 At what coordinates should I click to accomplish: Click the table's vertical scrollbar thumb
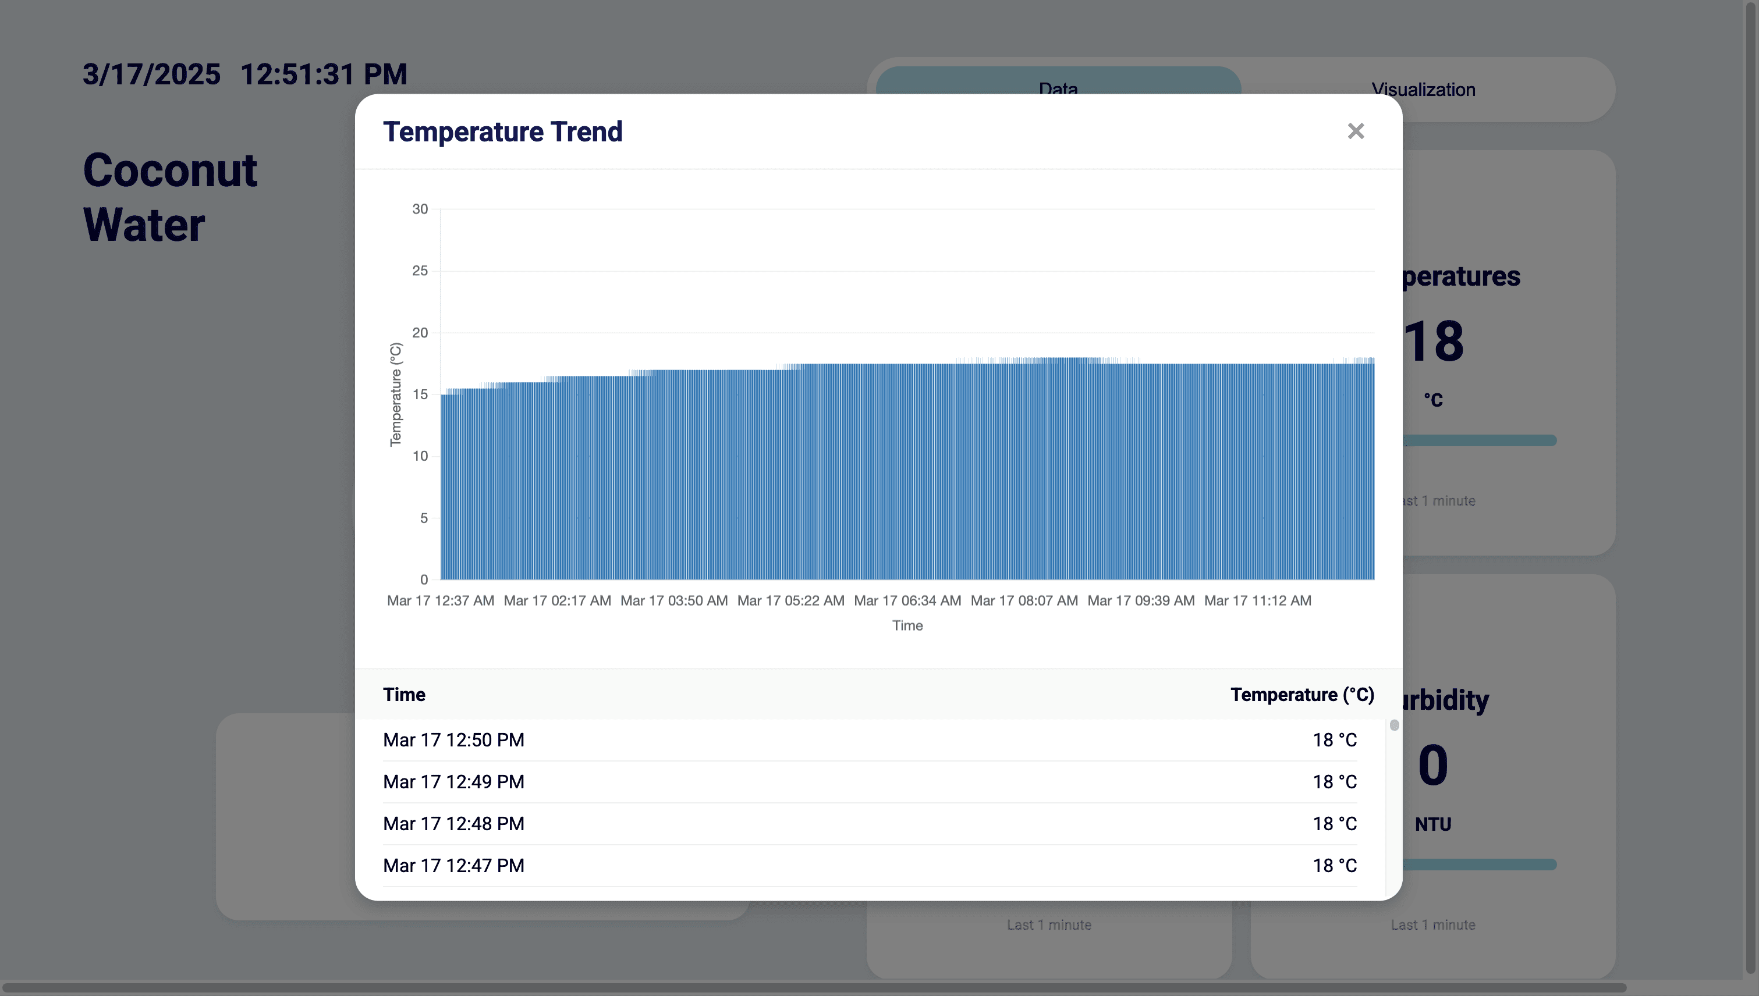(x=1393, y=725)
